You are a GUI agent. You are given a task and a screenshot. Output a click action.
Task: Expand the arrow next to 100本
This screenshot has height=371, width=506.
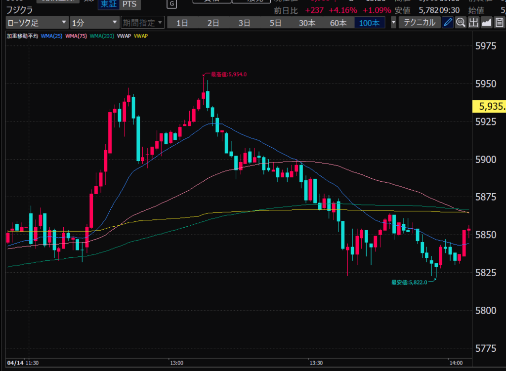393,23
